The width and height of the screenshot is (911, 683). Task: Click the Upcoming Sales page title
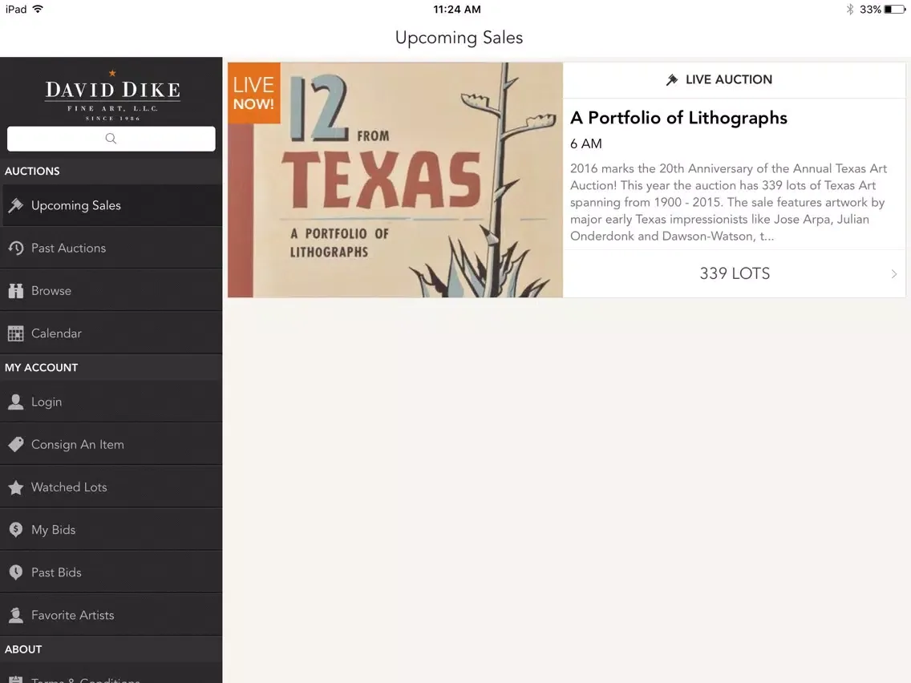coord(459,38)
